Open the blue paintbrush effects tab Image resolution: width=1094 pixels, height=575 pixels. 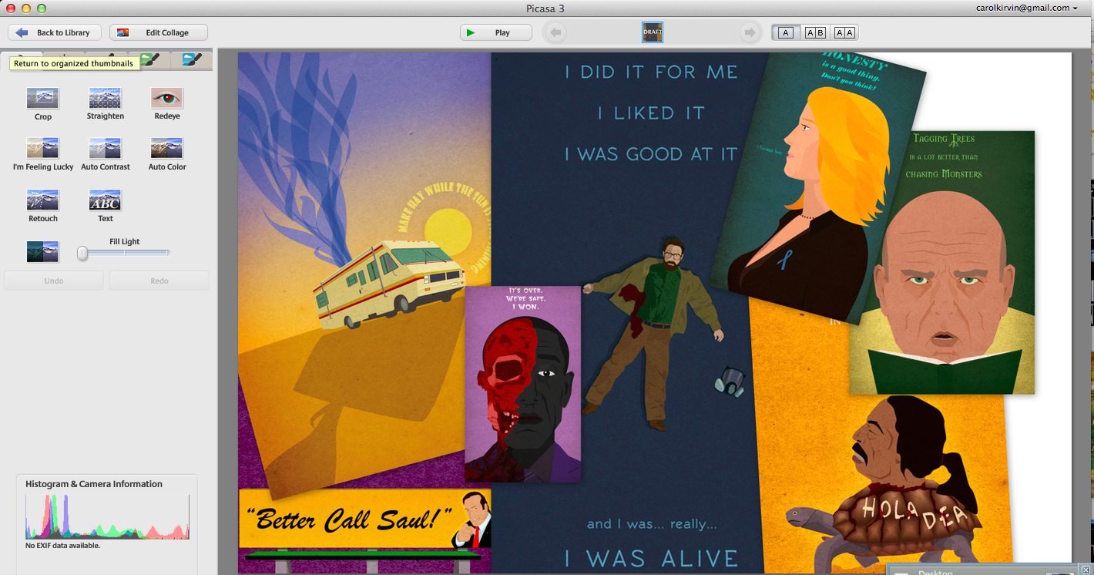[x=192, y=60]
